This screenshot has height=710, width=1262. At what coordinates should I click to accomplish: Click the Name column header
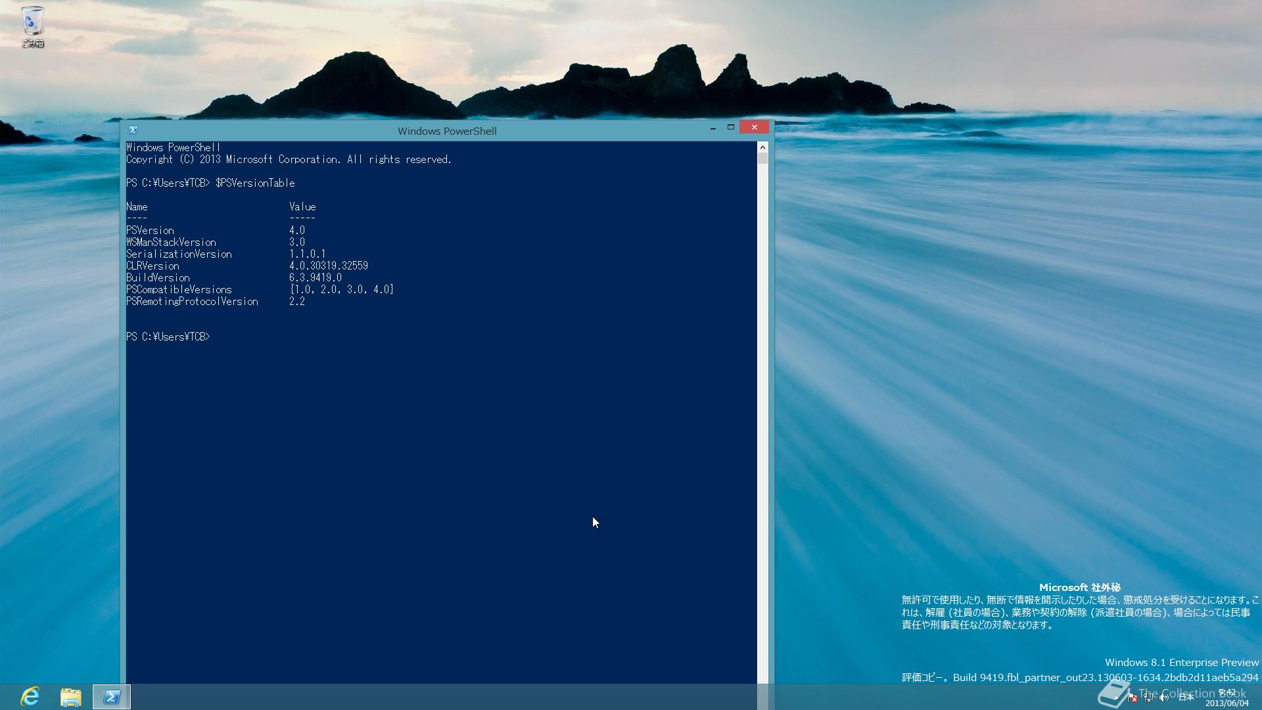click(x=137, y=206)
